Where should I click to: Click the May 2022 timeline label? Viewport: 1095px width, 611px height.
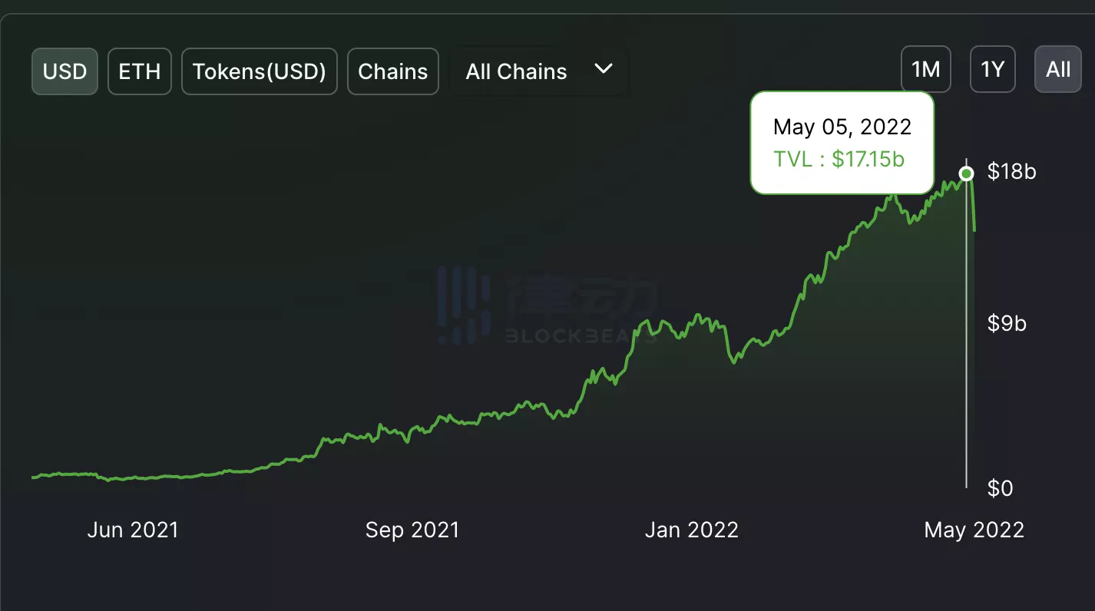(x=974, y=530)
